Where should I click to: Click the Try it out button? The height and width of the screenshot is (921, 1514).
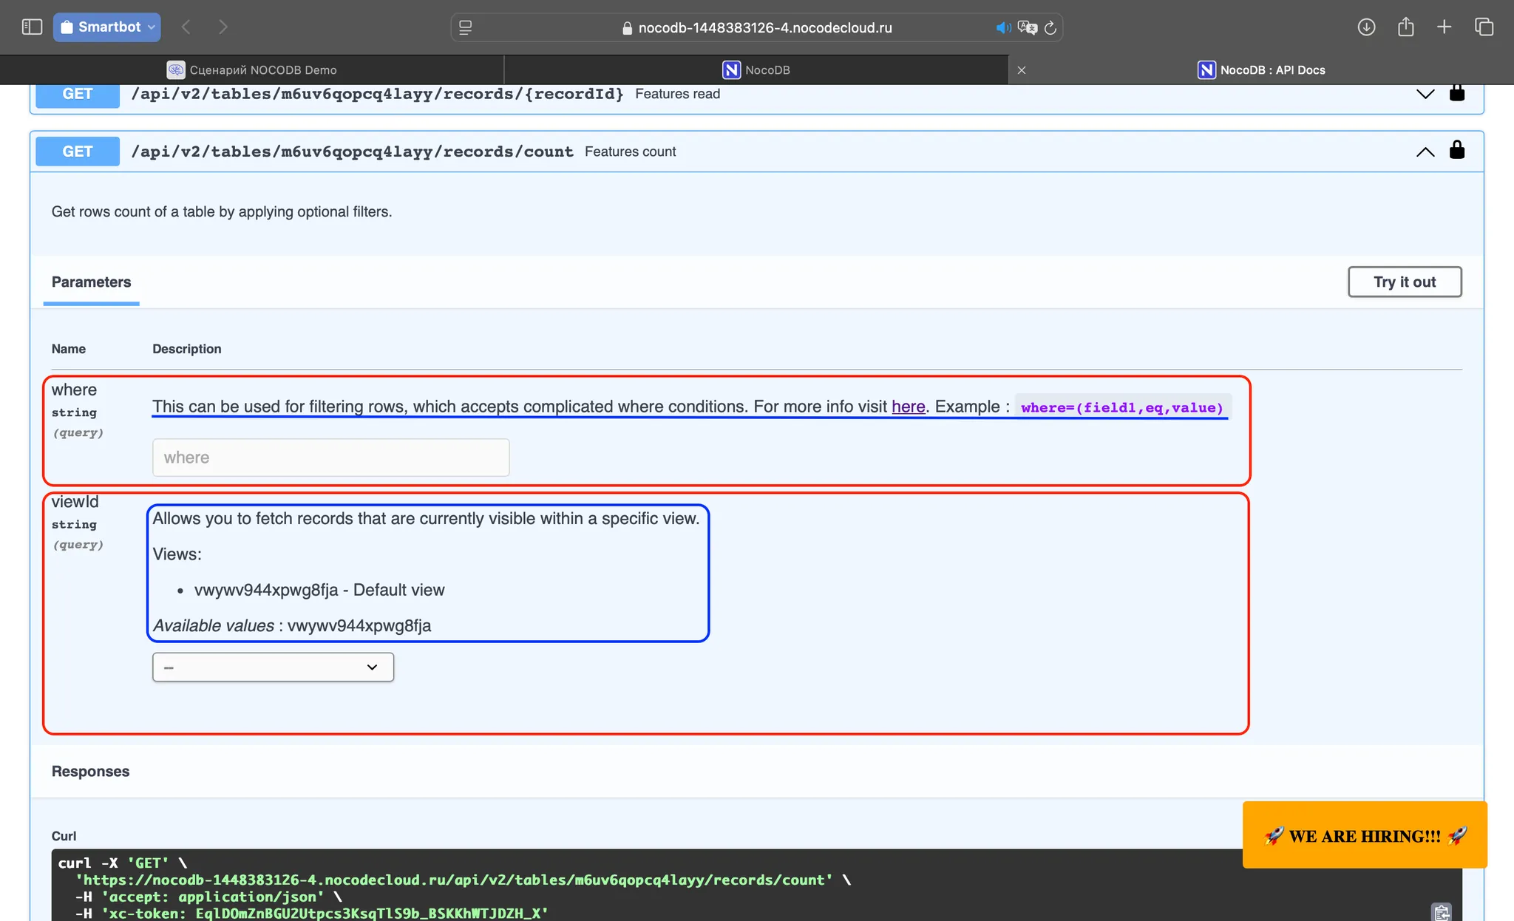(x=1405, y=282)
